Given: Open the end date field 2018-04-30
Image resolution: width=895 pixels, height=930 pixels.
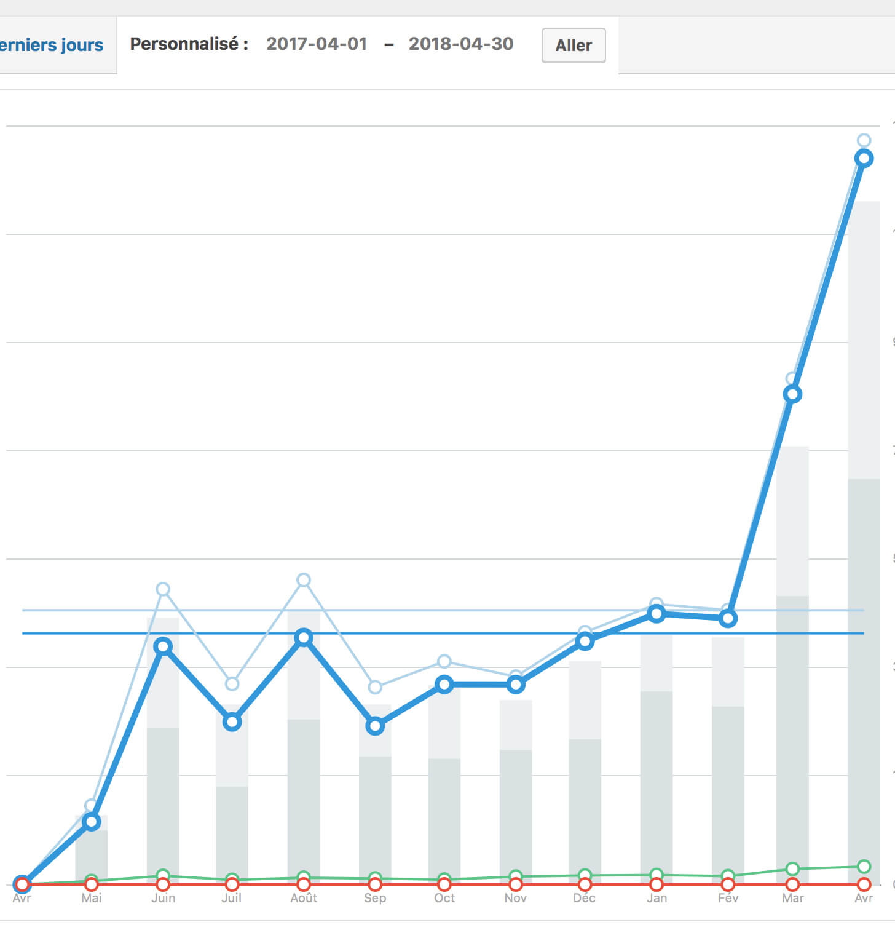Looking at the screenshot, I should pyautogui.click(x=461, y=44).
